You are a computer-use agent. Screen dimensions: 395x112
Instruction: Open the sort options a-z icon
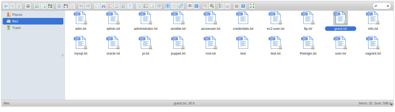pyautogui.click(x=228, y=6)
